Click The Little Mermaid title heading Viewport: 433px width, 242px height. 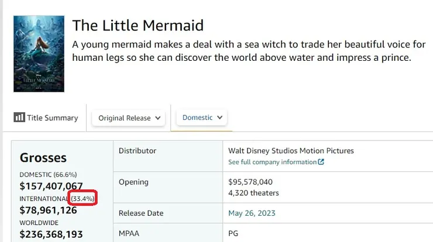[138, 25]
